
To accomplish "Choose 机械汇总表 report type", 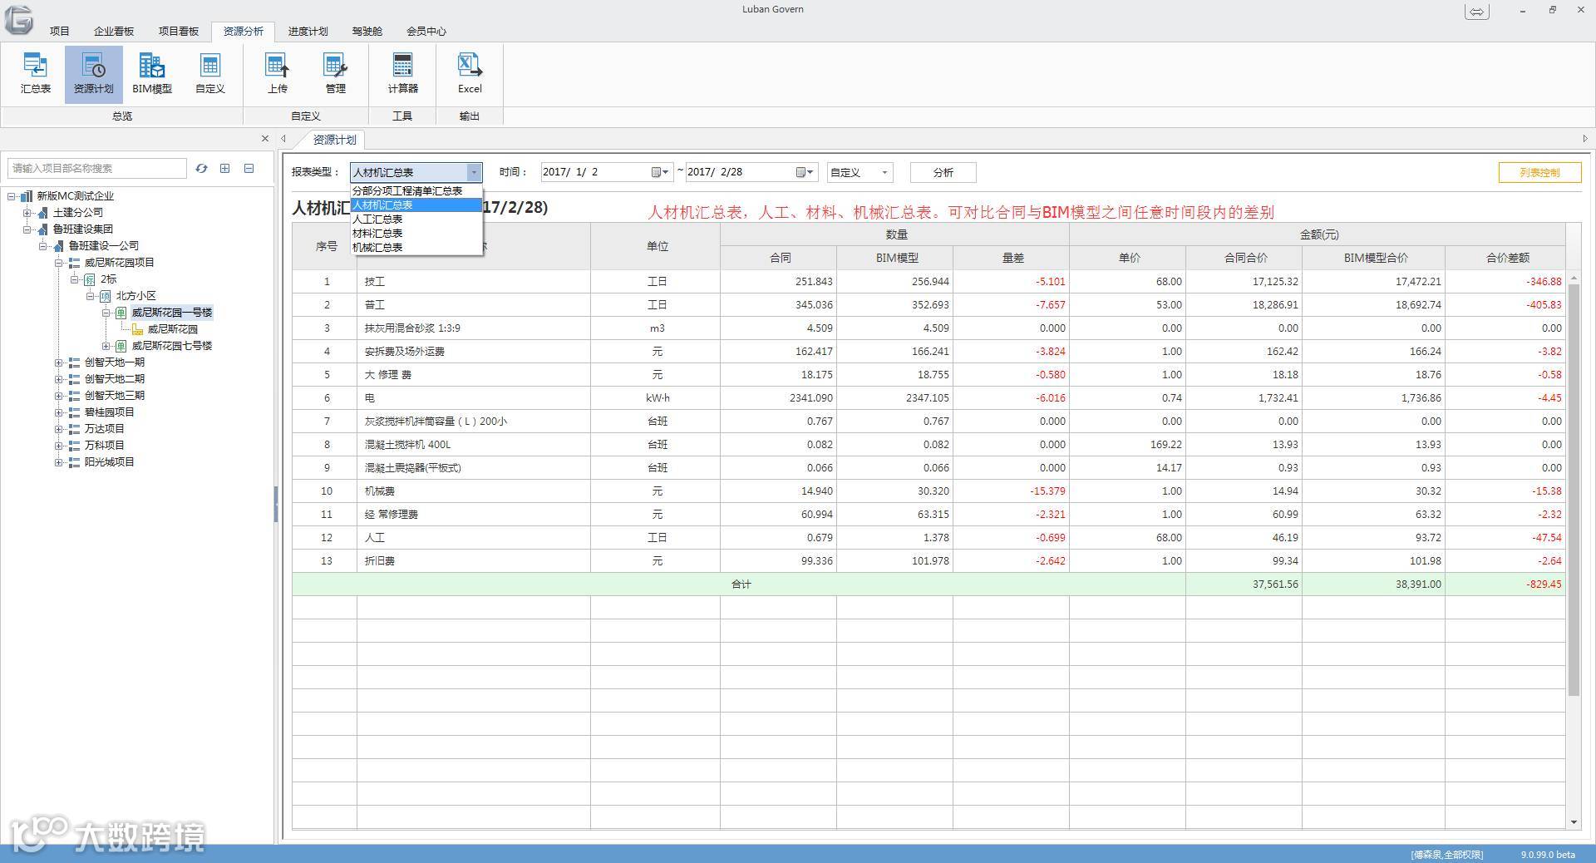I will (416, 248).
